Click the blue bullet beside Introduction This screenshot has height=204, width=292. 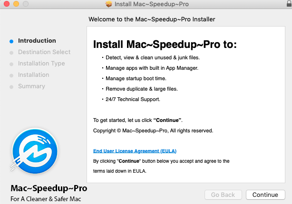point(11,41)
